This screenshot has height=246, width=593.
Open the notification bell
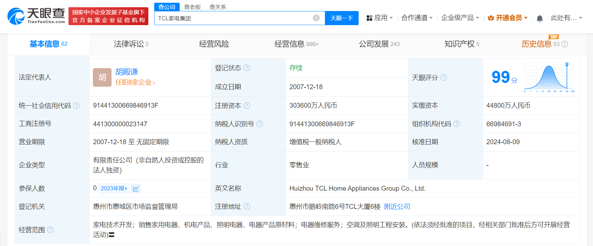(540, 18)
